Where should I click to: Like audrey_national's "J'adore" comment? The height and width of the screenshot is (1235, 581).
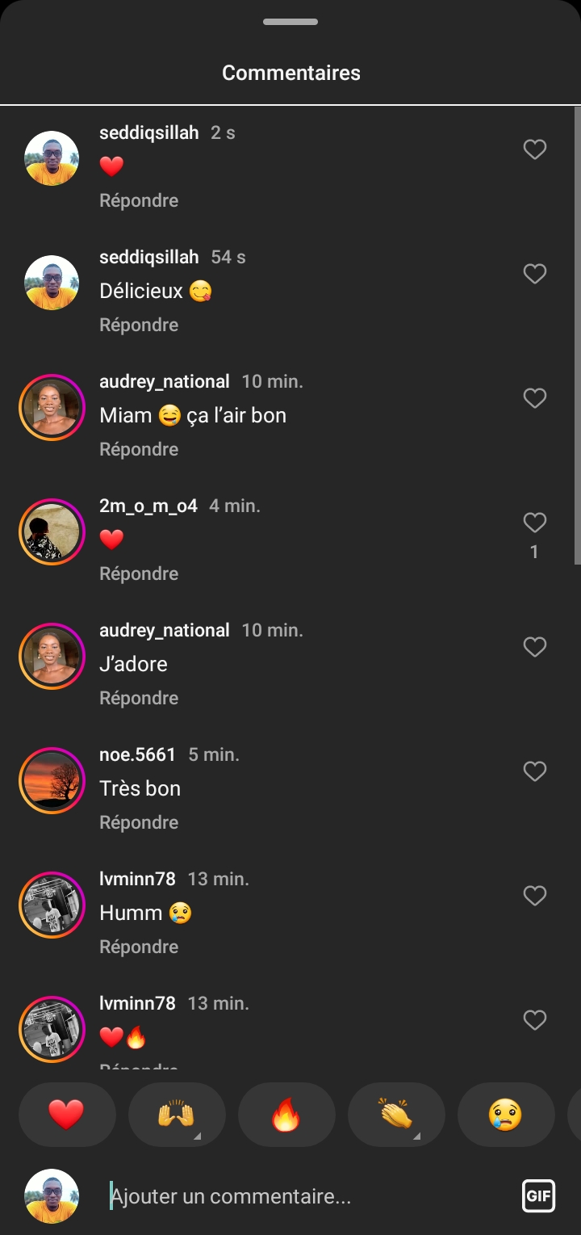point(535,647)
